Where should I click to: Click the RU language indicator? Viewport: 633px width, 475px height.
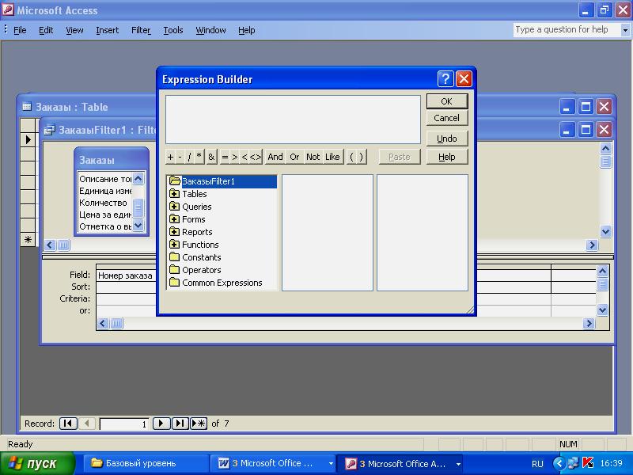[x=537, y=464]
